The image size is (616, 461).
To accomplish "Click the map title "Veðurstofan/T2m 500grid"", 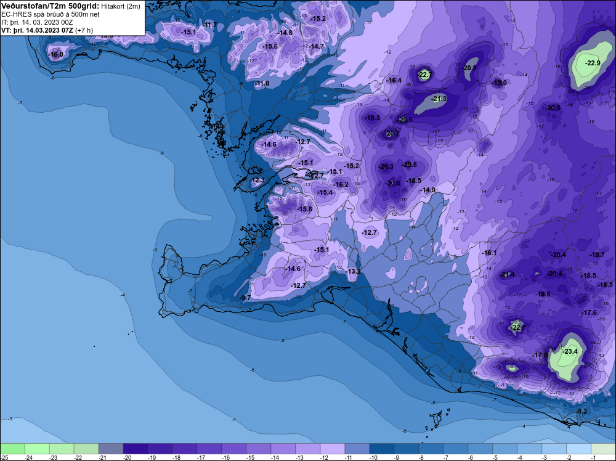I will pos(51,6).
